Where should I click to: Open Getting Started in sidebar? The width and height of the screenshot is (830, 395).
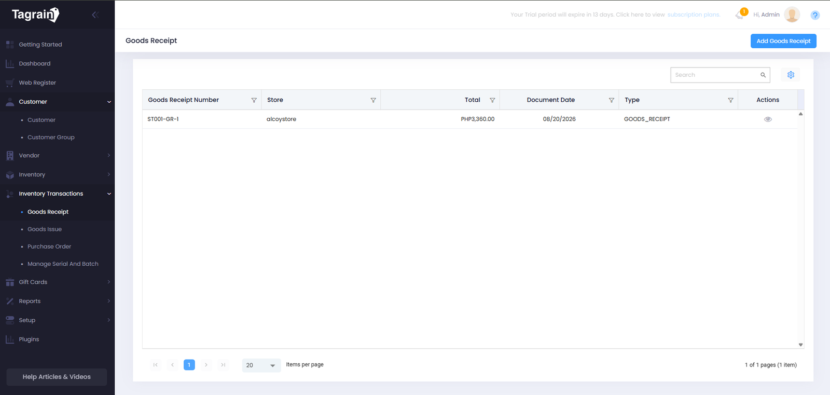pyautogui.click(x=57, y=45)
